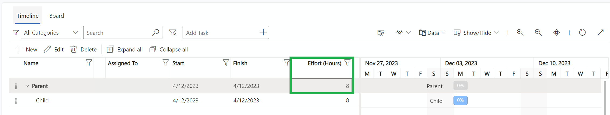The image size is (610, 115).
Task: Switch to the Board tab
Action: [57, 16]
